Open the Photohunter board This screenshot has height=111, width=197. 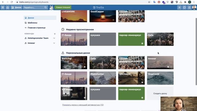pyautogui.click(x=103, y=78)
